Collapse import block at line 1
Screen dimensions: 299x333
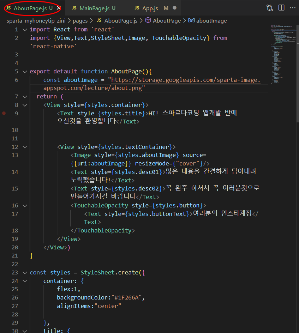tap(25, 30)
